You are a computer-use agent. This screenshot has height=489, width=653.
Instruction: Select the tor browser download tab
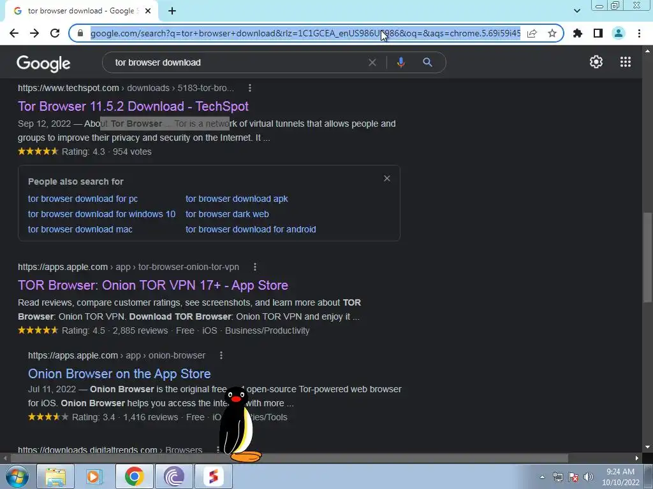[x=81, y=11]
